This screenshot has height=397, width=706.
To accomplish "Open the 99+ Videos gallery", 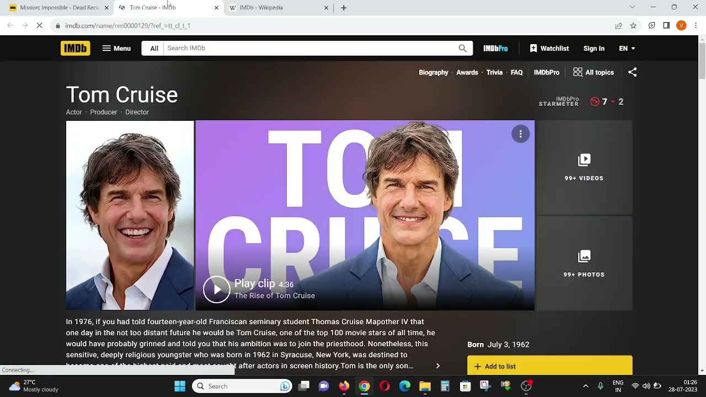I will pyautogui.click(x=584, y=167).
